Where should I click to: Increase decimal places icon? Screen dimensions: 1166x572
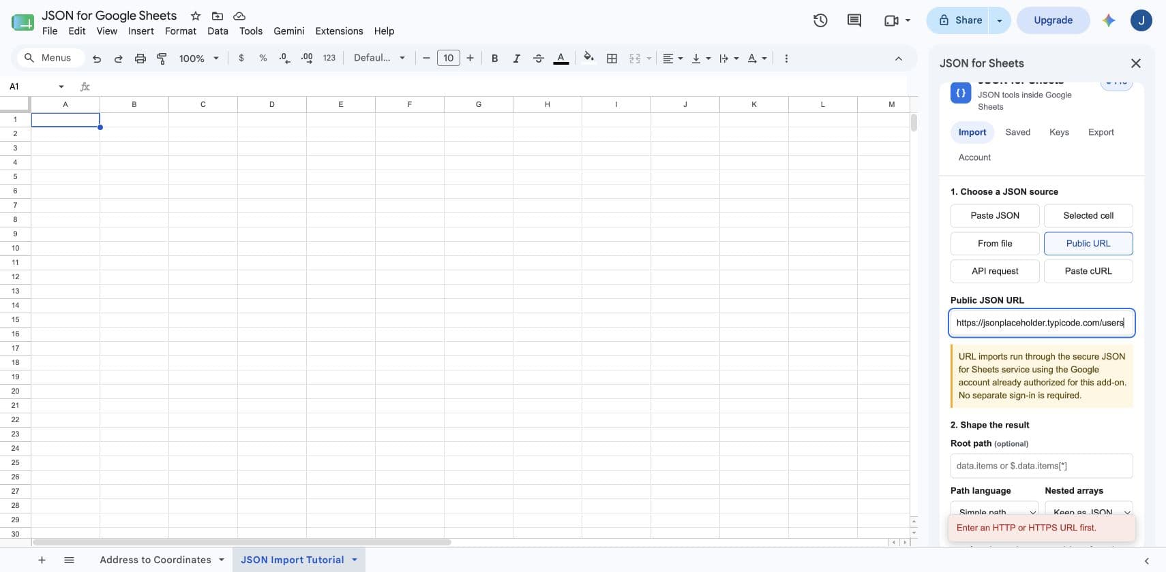(x=307, y=58)
